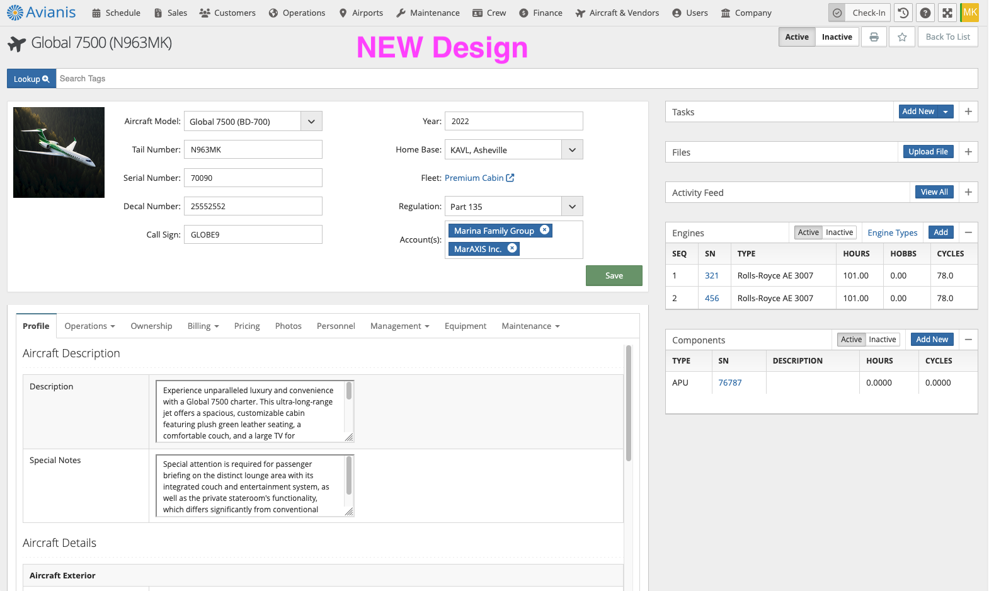Image resolution: width=989 pixels, height=591 pixels.
Task: Open the Schedule menu
Action: [x=116, y=13]
